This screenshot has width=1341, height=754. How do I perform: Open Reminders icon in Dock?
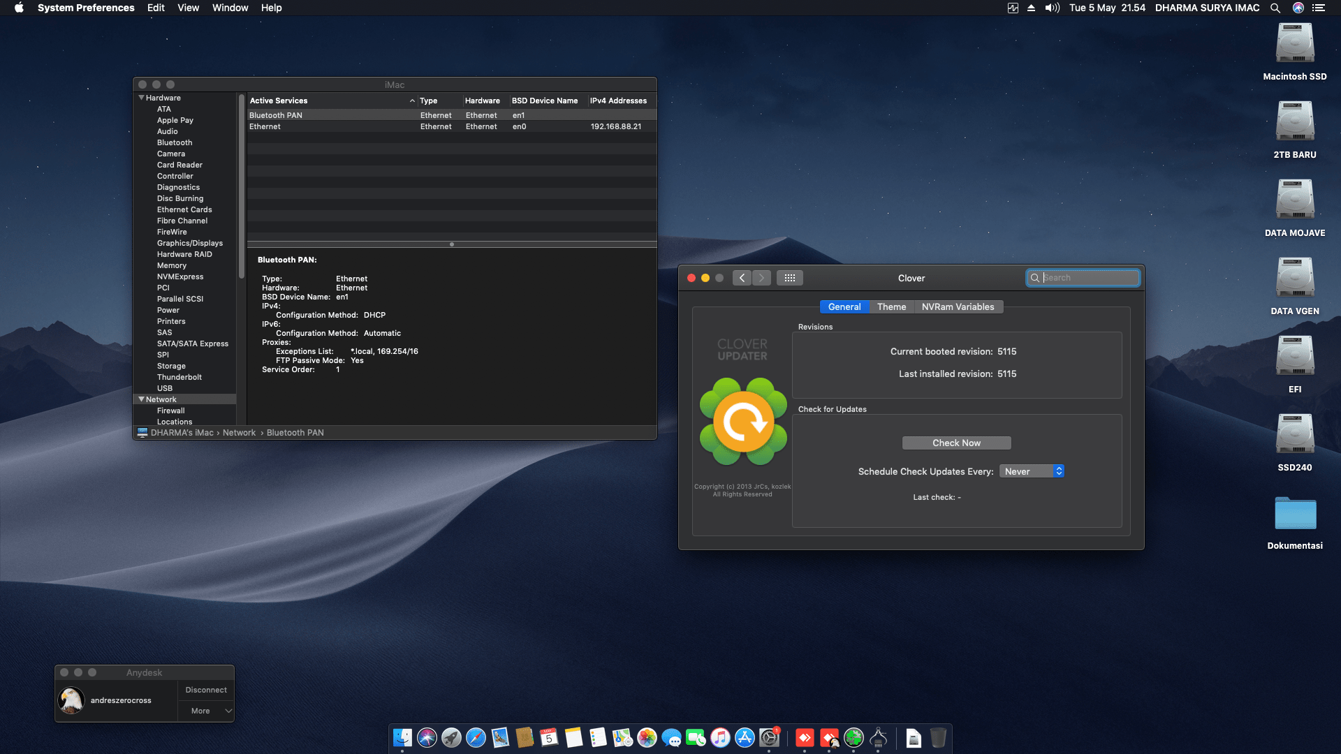point(598,737)
